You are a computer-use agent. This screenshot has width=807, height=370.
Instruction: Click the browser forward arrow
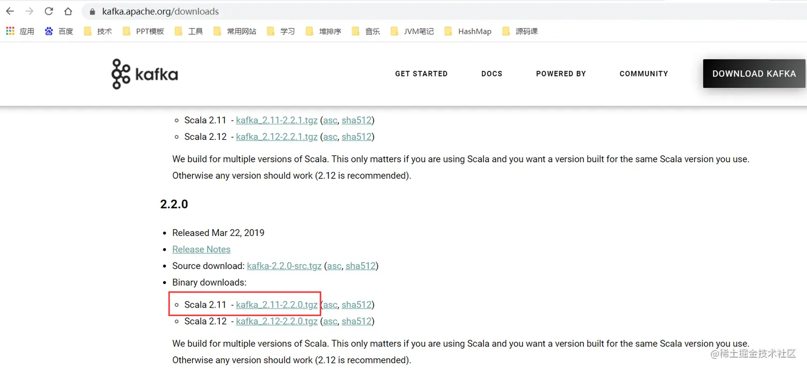point(29,11)
